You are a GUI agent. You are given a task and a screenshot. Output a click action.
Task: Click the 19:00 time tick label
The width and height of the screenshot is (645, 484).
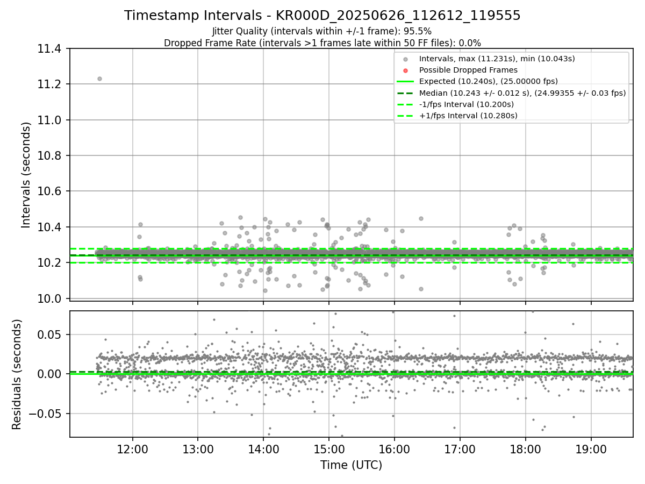click(591, 449)
